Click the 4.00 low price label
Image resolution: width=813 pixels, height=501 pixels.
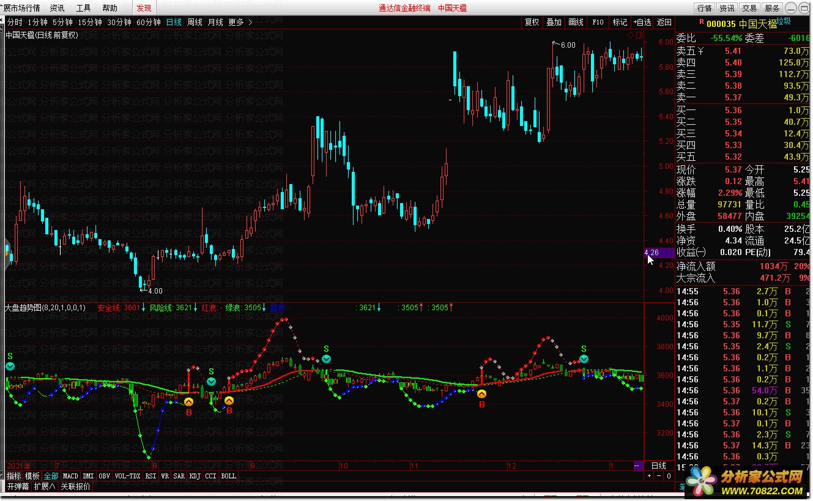click(155, 291)
